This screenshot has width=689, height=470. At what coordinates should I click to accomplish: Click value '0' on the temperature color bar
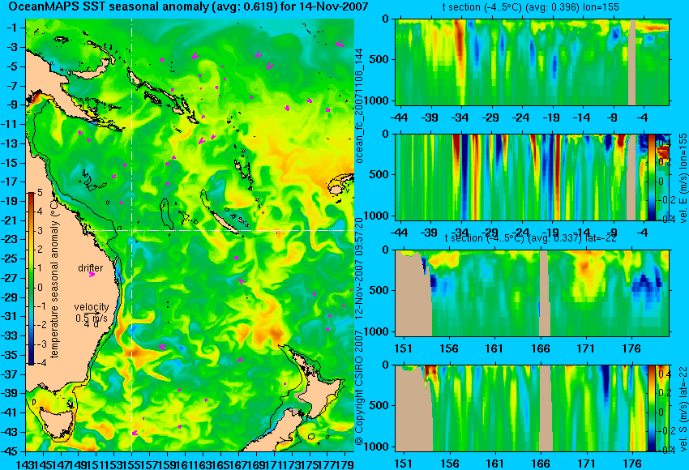tap(40, 288)
